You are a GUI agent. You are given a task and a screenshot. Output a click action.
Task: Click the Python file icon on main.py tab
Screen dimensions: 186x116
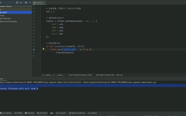(35, 2)
